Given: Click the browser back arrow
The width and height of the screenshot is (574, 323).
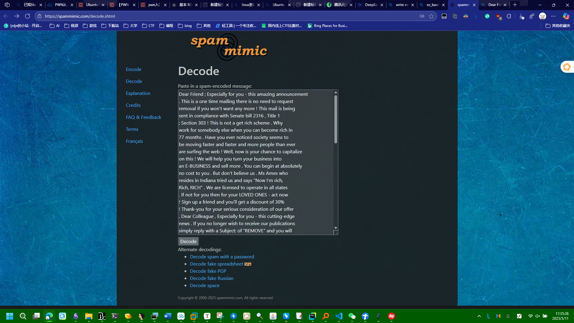Looking at the screenshot, I should click(x=6, y=16).
